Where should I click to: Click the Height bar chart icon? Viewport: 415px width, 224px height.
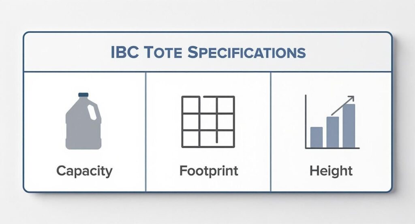click(x=332, y=122)
